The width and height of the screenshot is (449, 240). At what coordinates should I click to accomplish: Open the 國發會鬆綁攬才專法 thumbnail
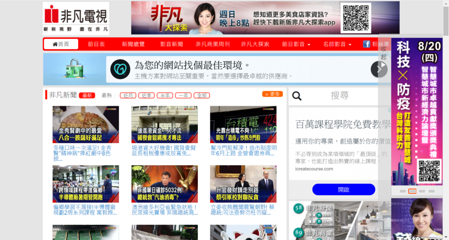165,124
